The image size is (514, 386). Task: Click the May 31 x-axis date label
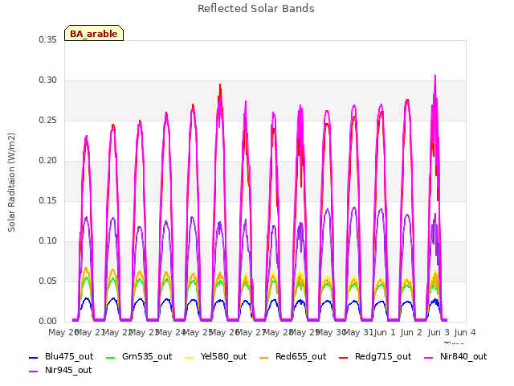click(x=357, y=333)
